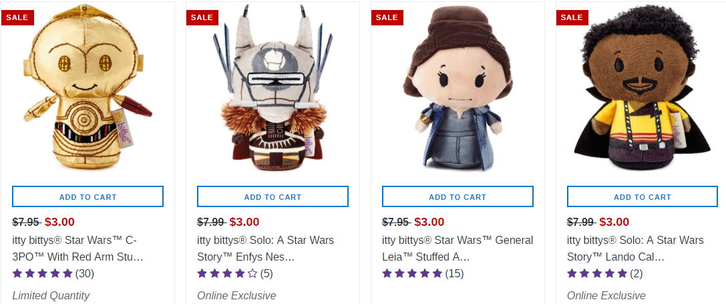Screen dimensions: 726x304
Task: Click the SALE badge on Lando product
Action: tap(572, 17)
